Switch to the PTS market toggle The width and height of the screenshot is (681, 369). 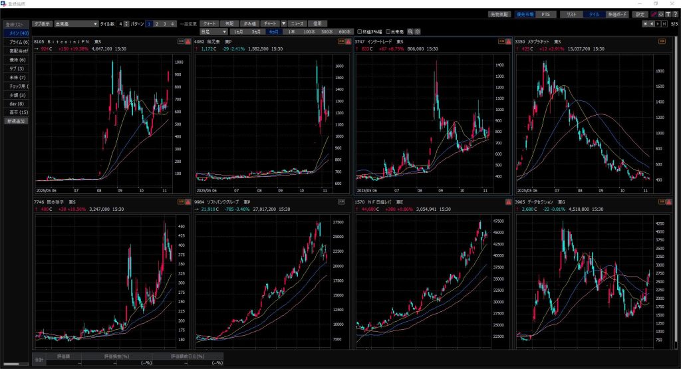[x=545, y=14]
